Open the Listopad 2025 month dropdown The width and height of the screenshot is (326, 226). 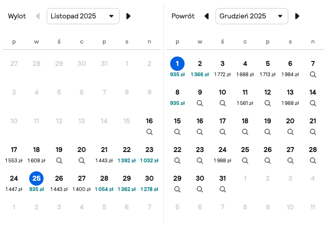pyautogui.click(x=83, y=16)
